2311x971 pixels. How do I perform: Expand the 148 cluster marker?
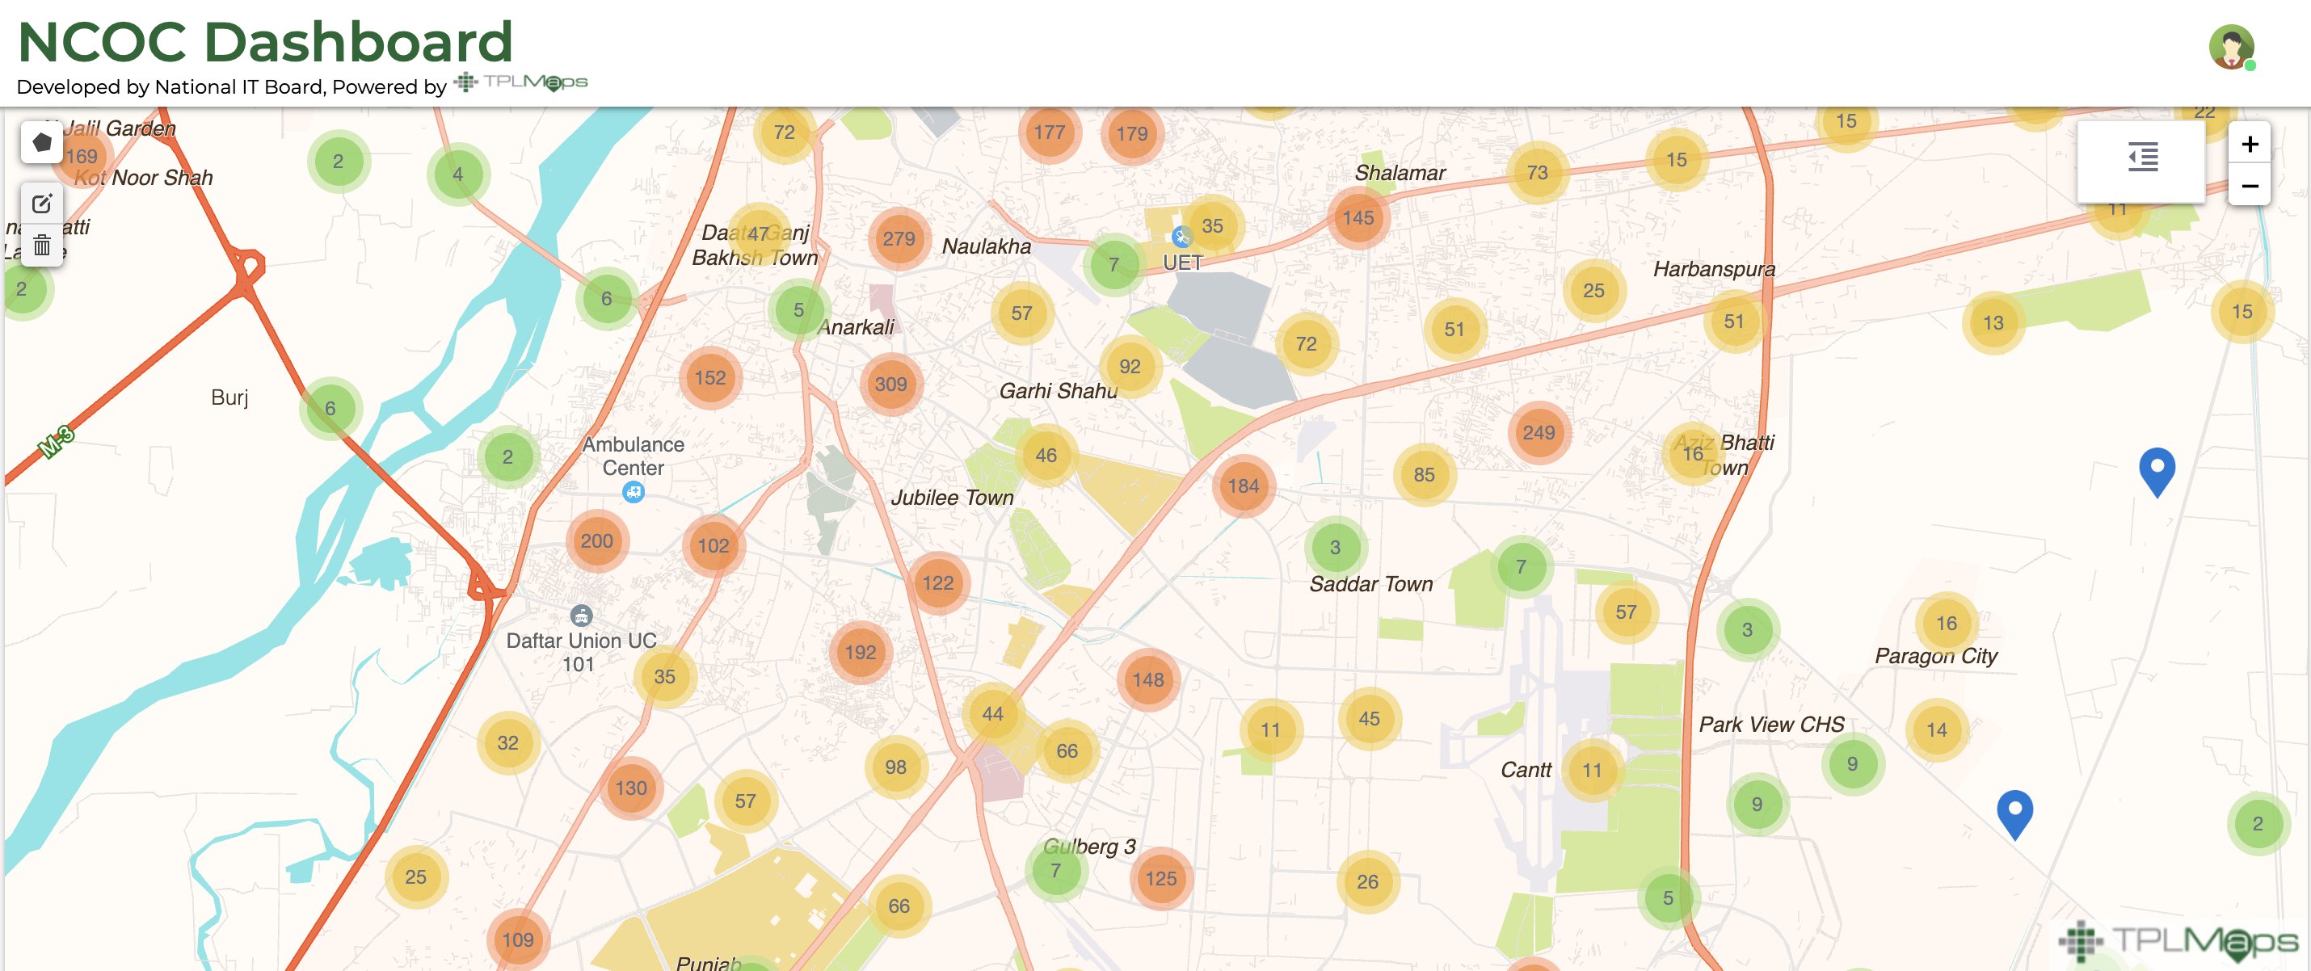[1147, 679]
